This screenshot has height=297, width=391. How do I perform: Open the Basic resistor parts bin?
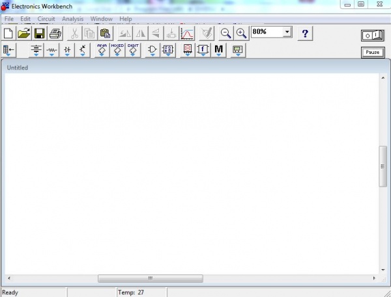pyautogui.click(x=51, y=50)
